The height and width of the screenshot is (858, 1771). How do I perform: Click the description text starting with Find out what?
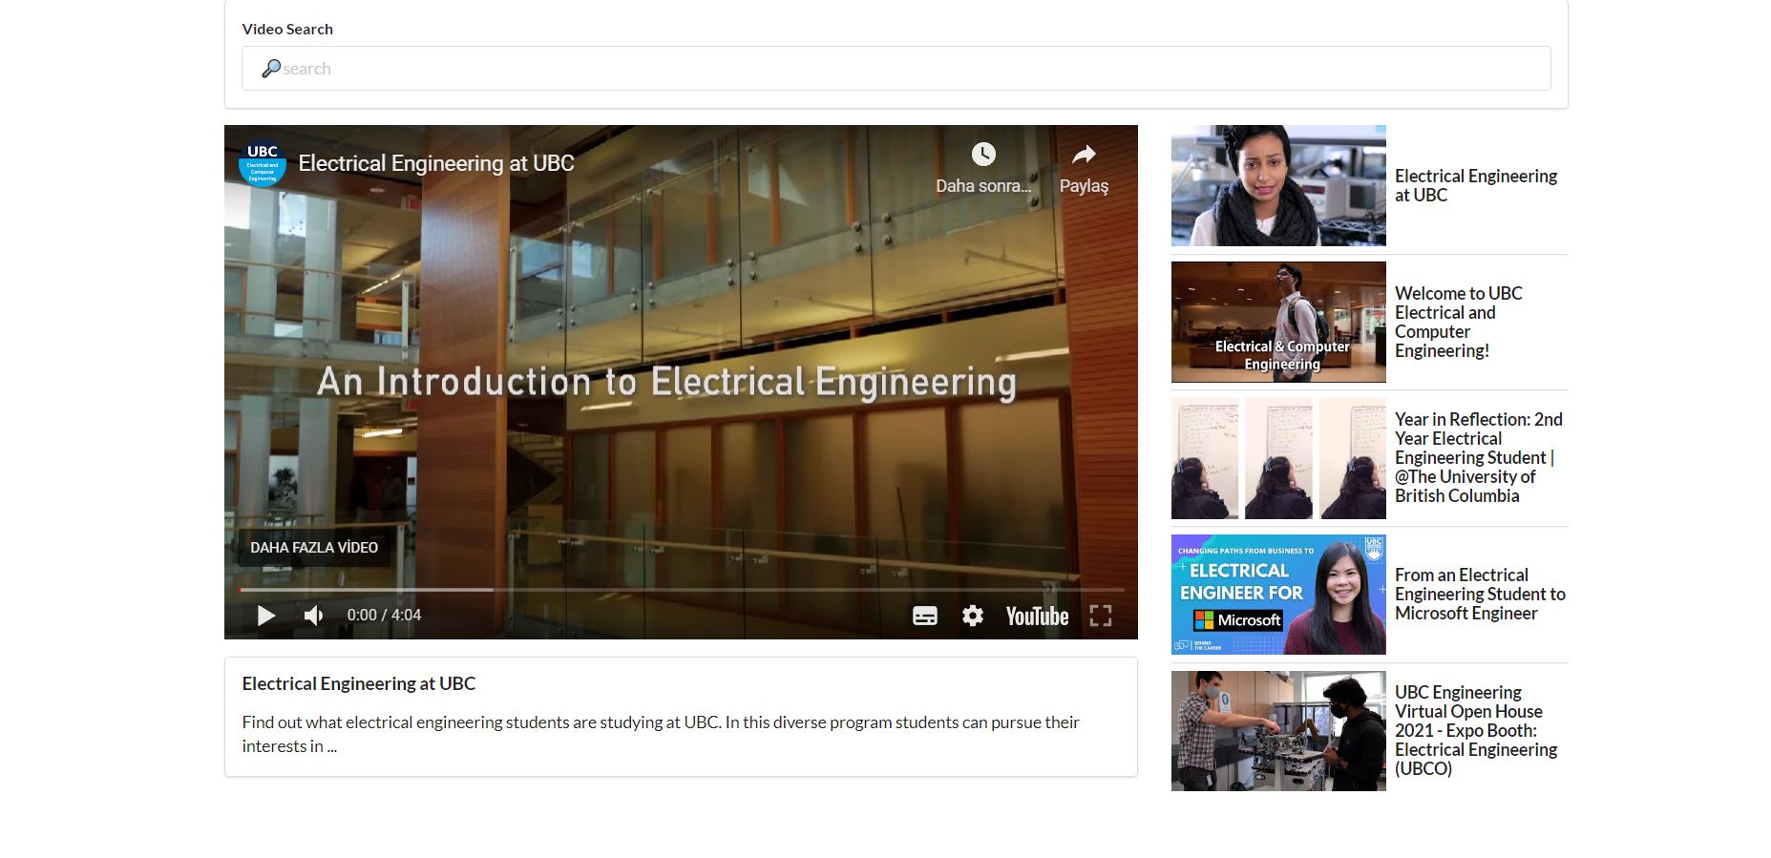click(661, 734)
